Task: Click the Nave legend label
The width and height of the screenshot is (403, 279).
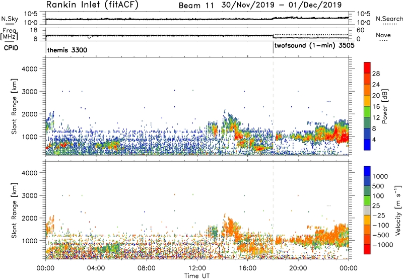Action: pos(383,35)
